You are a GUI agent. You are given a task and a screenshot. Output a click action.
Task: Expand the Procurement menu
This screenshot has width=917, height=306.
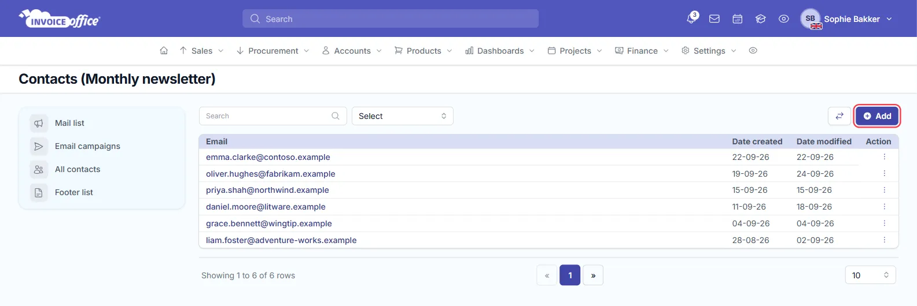click(272, 51)
